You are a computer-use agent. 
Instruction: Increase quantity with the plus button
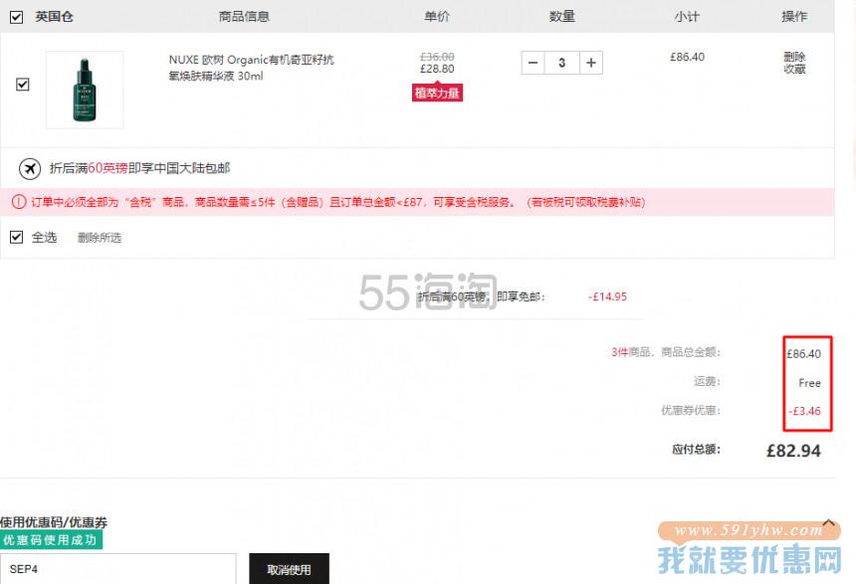point(590,63)
